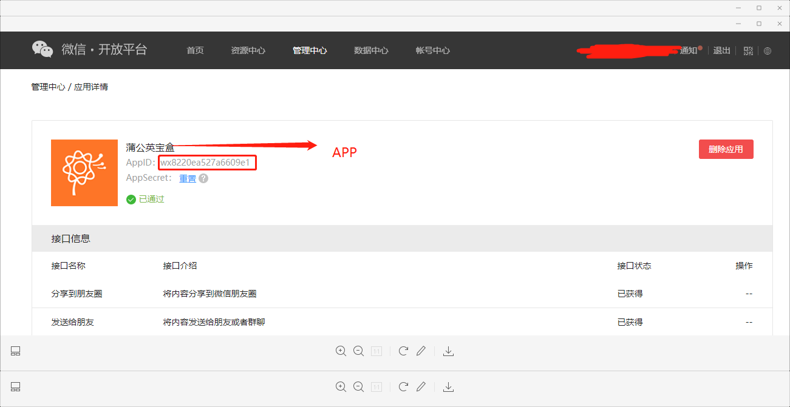The height and width of the screenshot is (407, 790).
Task: Click the layout panel icon in upper toolbar
Action: (x=16, y=351)
